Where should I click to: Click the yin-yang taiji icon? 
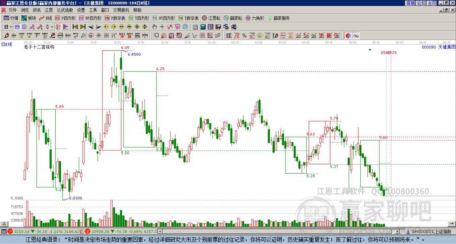348,36
